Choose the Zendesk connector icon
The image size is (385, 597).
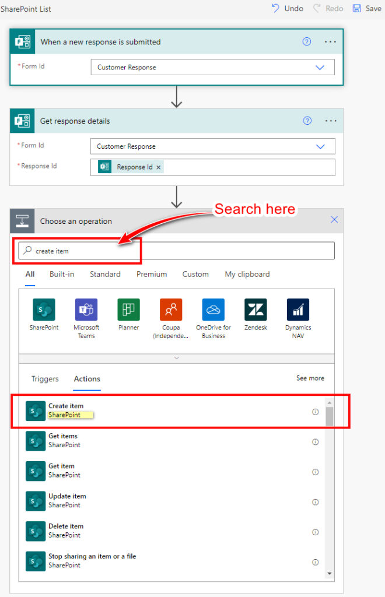[x=256, y=310]
